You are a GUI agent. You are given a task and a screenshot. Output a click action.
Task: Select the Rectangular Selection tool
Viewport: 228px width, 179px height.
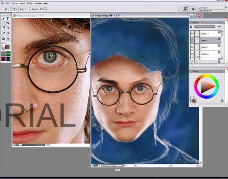(x=4, y=23)
